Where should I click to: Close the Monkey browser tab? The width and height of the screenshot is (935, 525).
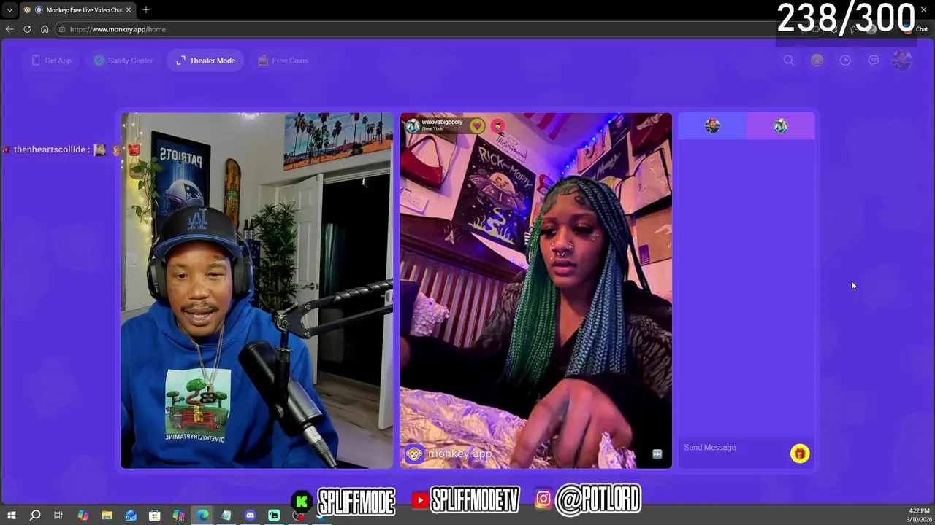pyautogui.click(x=129, y=9)
